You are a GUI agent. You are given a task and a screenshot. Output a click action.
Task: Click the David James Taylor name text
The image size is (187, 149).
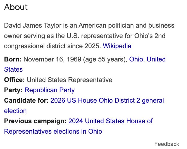coord(33,26)
